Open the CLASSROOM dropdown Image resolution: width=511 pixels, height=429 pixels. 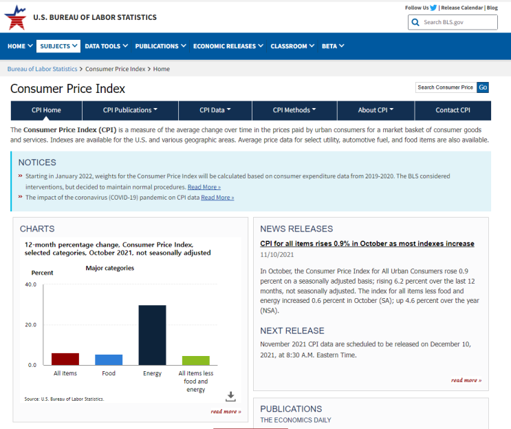(x=292, y=46)
